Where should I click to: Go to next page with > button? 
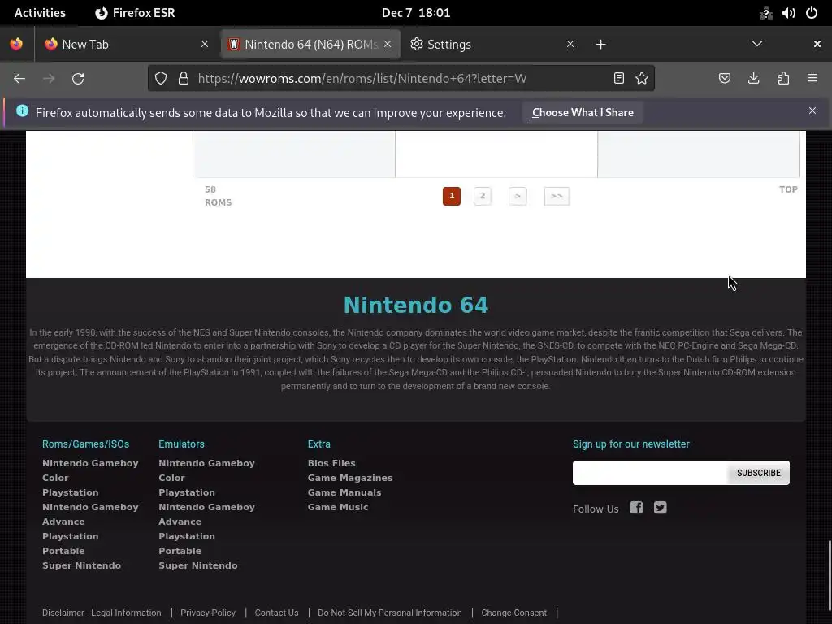518,196
